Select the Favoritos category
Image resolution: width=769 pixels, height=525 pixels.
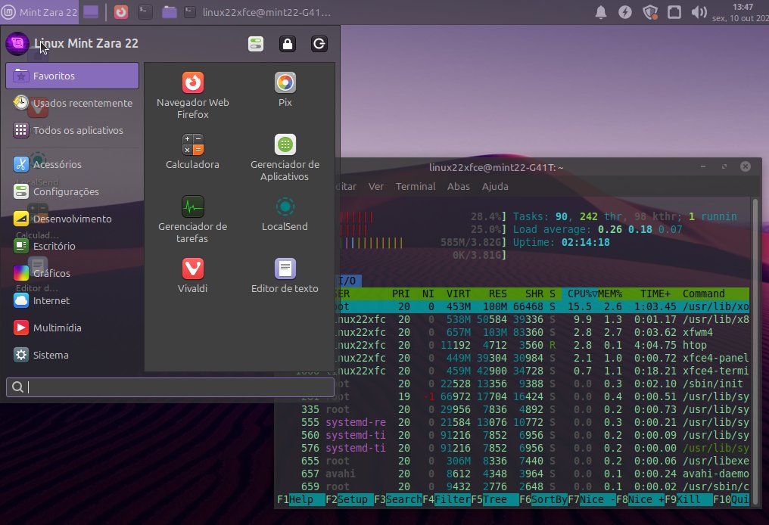72,76
